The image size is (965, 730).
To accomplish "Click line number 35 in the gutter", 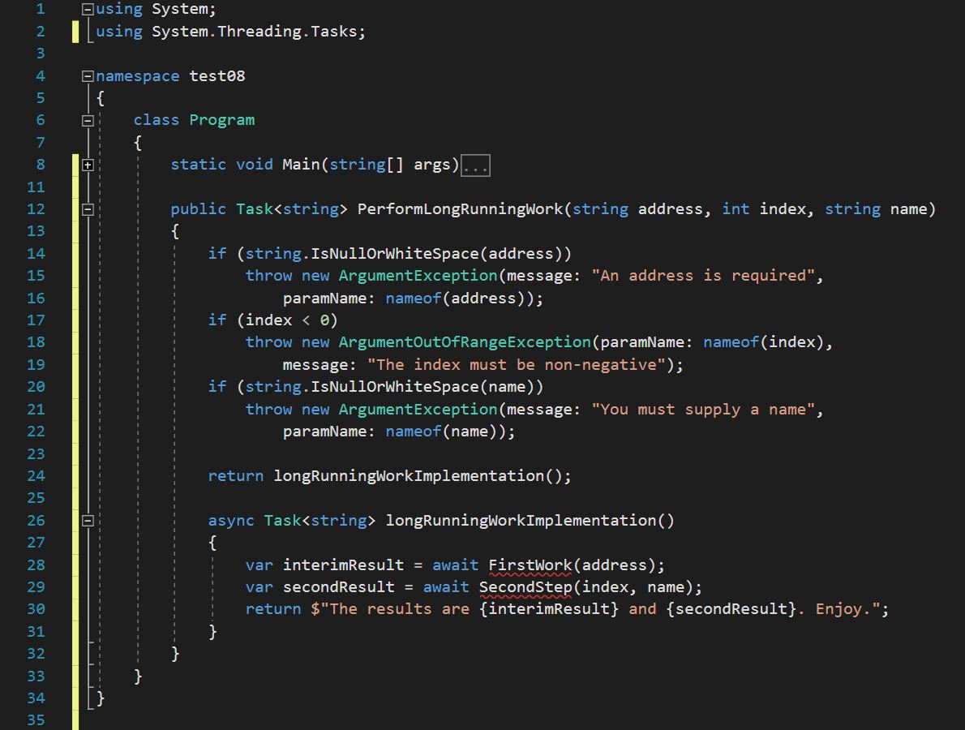I will click(36, 719).
